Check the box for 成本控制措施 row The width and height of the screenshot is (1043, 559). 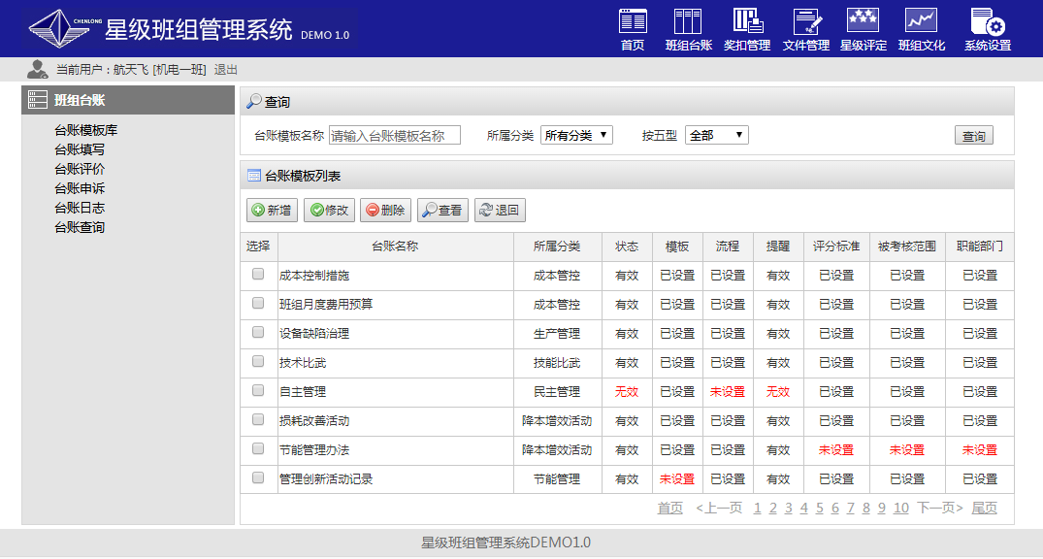coord(258,275)
